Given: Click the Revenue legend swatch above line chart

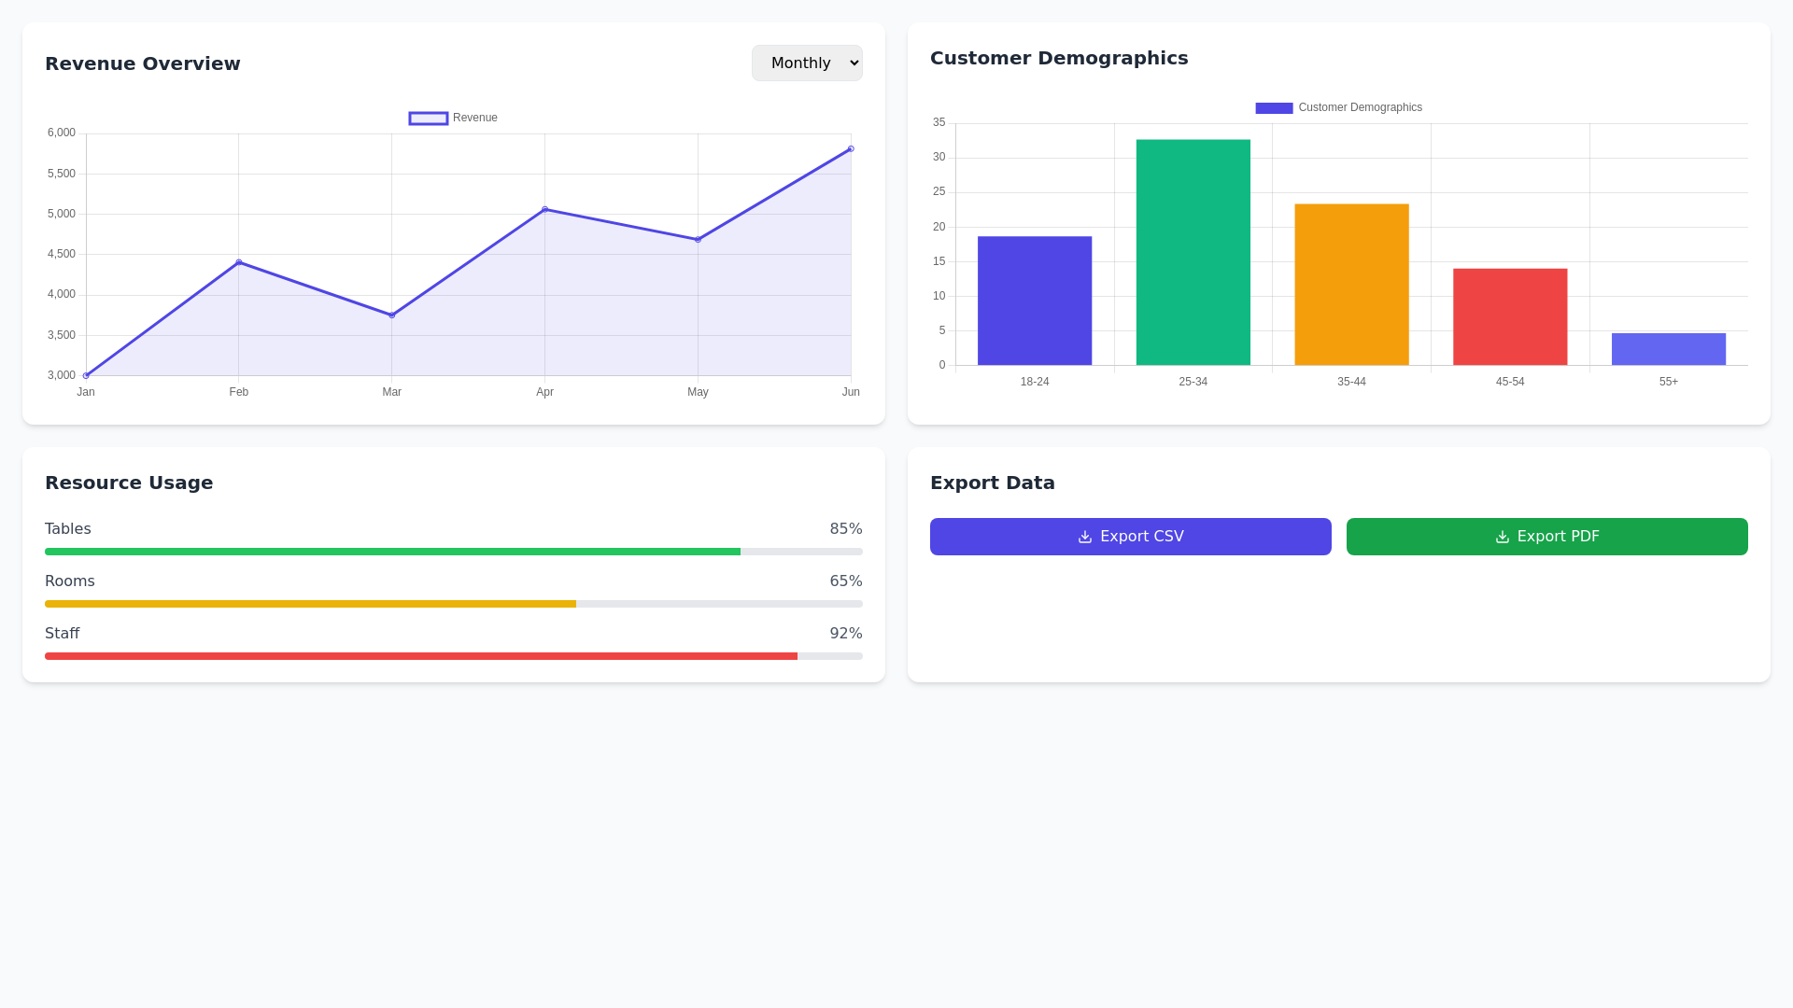Looking at the screenshot, I should [x=428, y=118].
